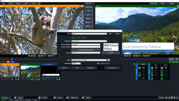The height and width of the screenshot is (101, 179).
Task: Open Koala audio channel settings gear
Action: 152,68
